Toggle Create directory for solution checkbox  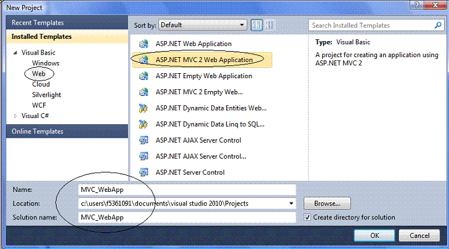pyautogui.click(x=307, y=217)
